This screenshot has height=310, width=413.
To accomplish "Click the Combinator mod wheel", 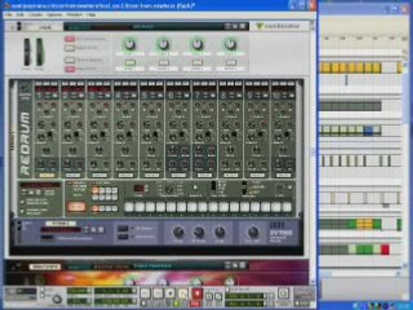I will [x=39, y=52].
